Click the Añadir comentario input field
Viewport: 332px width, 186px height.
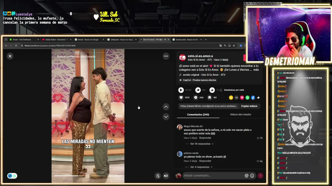click(213, 176)
